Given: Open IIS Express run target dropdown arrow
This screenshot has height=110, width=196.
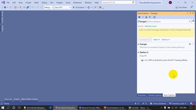Looking at the screenshot, I should pos(86,7).
